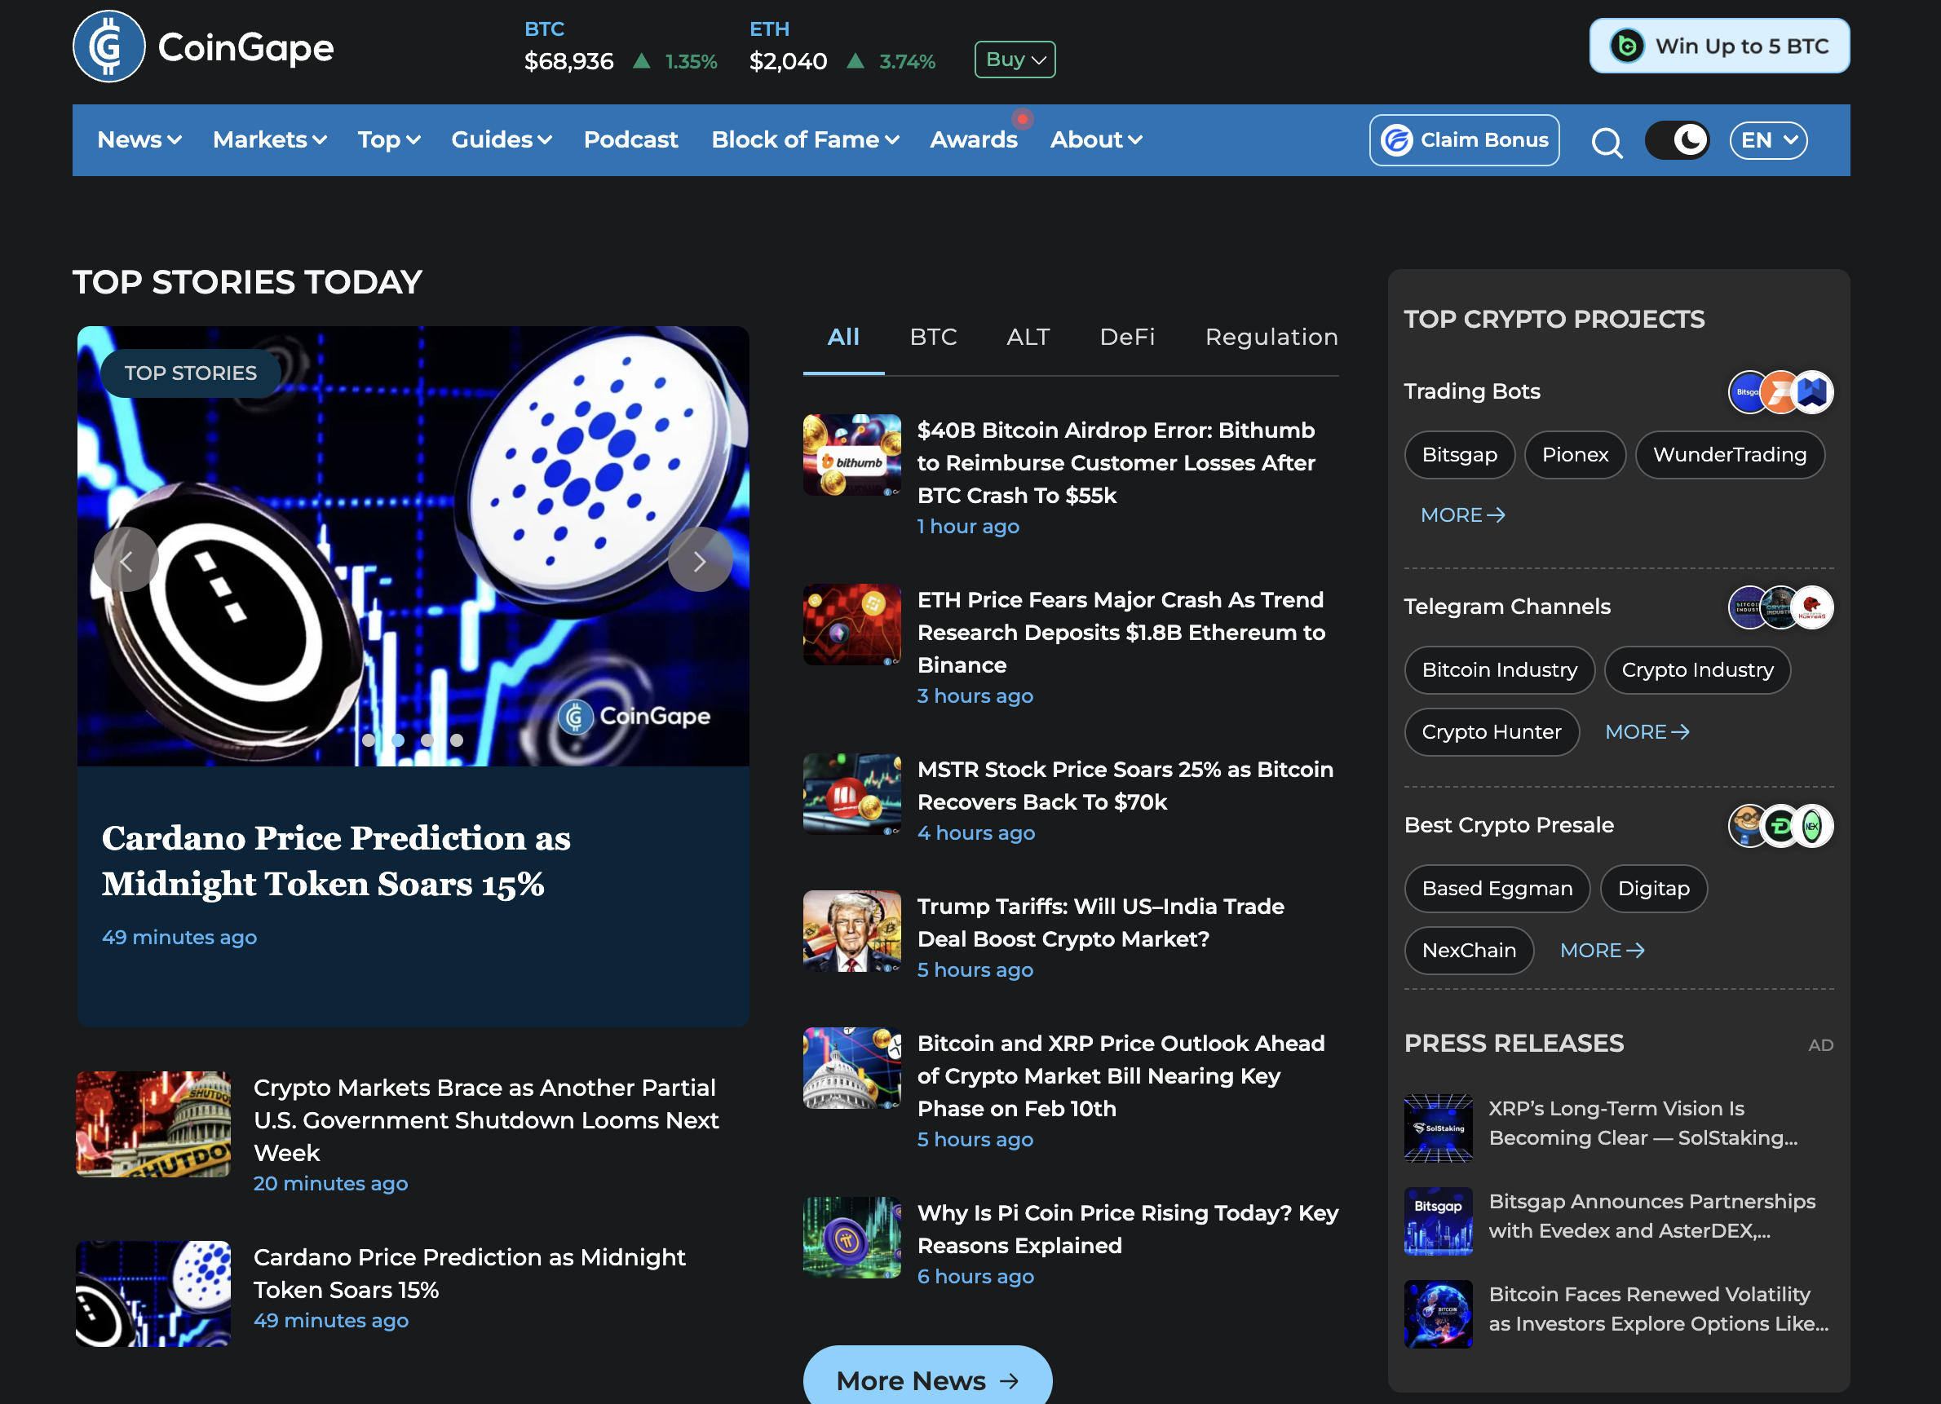The width and height of the screenshot is (1941, 1404).
Task: Switch to the DeFi stories tab
Action: point(1126,337)
